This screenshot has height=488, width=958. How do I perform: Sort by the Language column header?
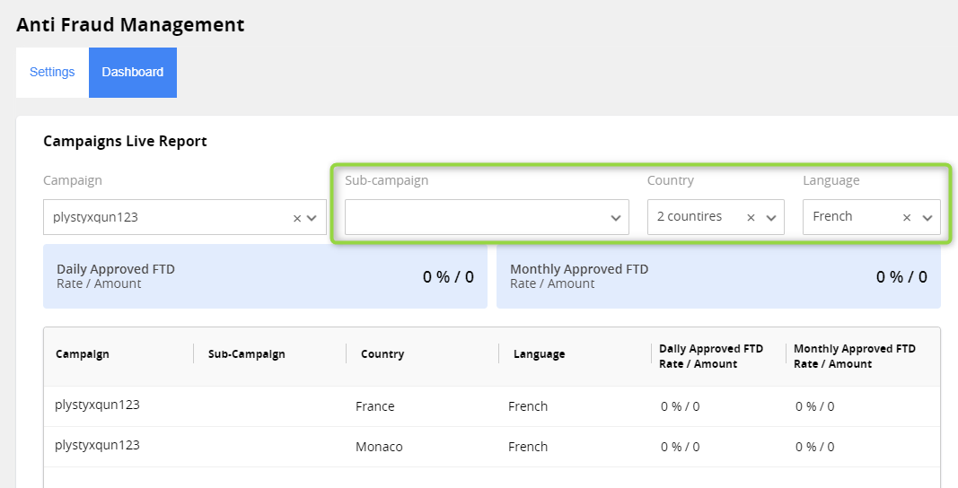pos(539,354)
